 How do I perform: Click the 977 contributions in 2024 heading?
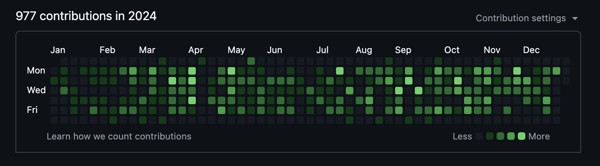tap(86, 16)
